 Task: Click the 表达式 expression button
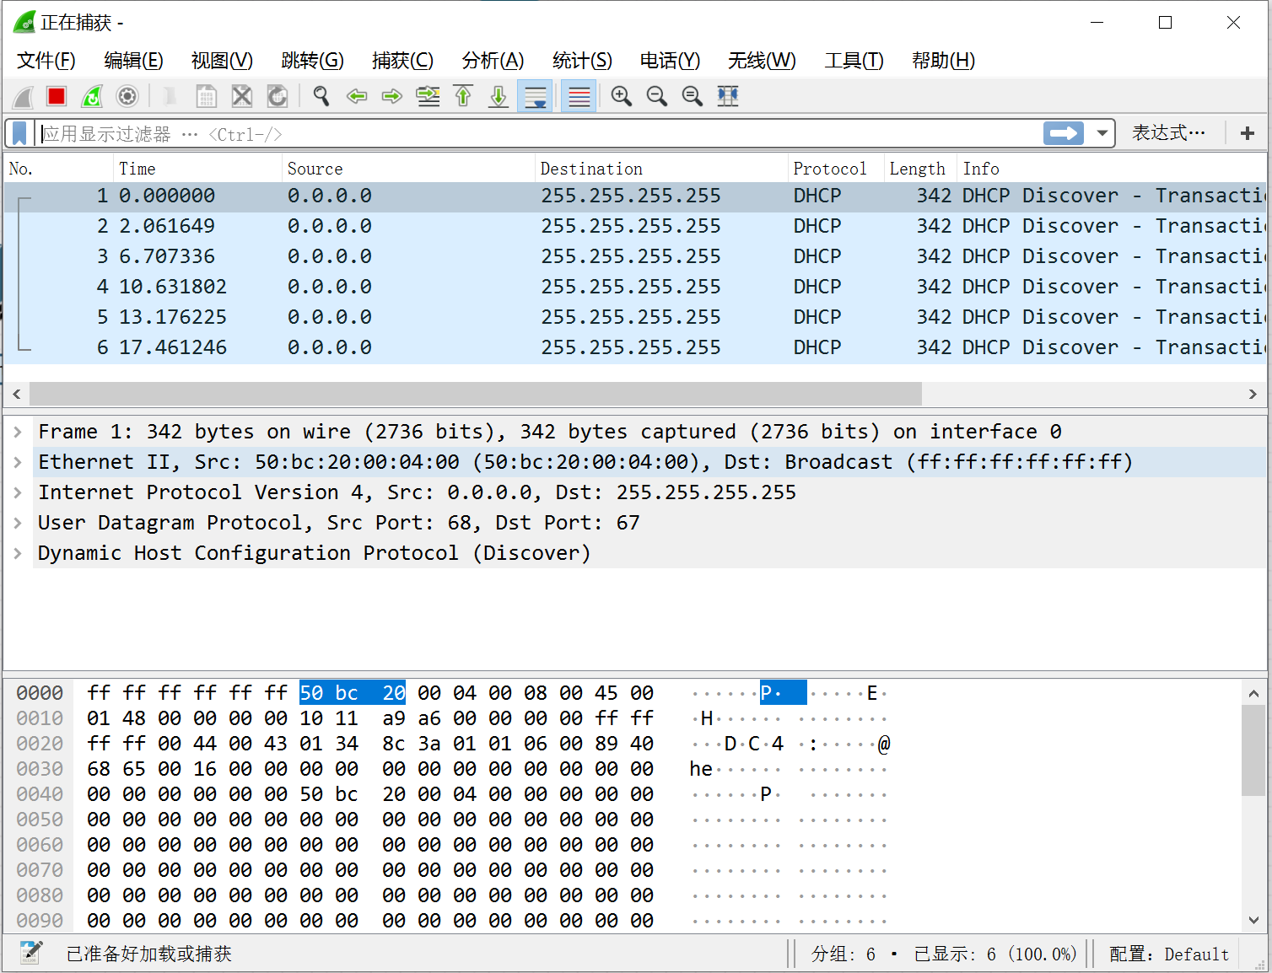(x=1168, y=133)
